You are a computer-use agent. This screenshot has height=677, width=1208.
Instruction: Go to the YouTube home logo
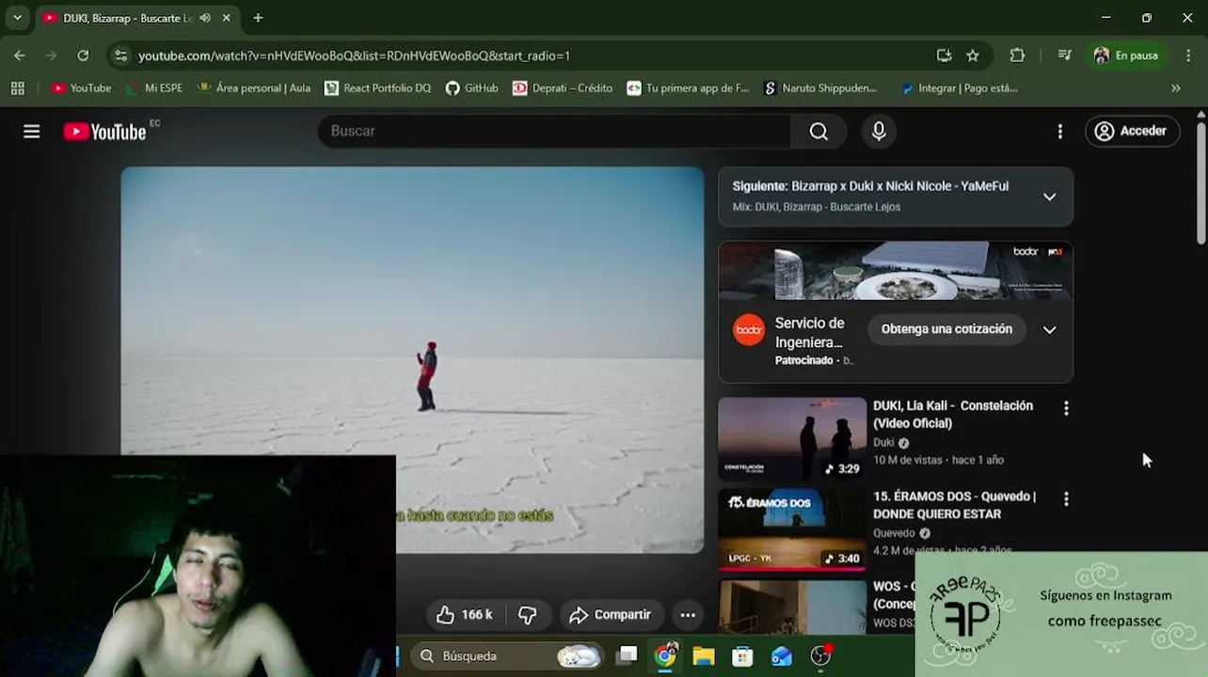(104, 132)
